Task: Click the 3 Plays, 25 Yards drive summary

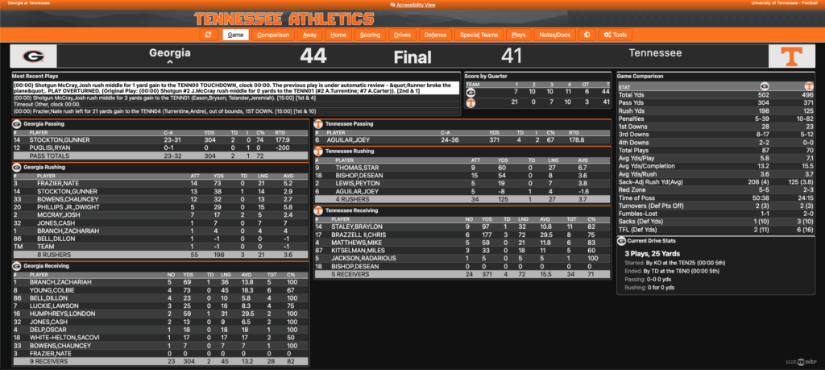Action: pyautogui.click(x=653, y=253)
